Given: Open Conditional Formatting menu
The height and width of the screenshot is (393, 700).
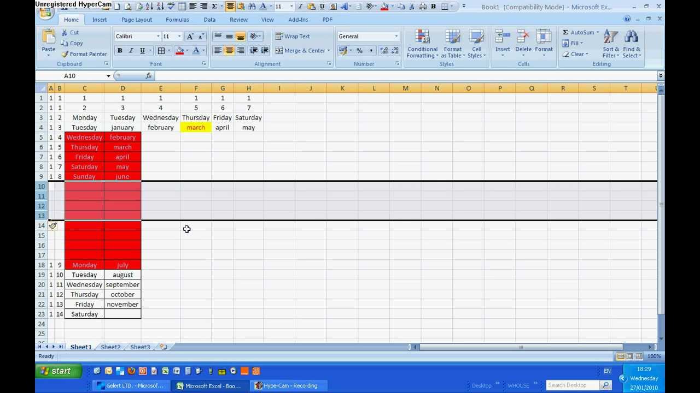Looking at the screenshot, I should click(422, 44).
